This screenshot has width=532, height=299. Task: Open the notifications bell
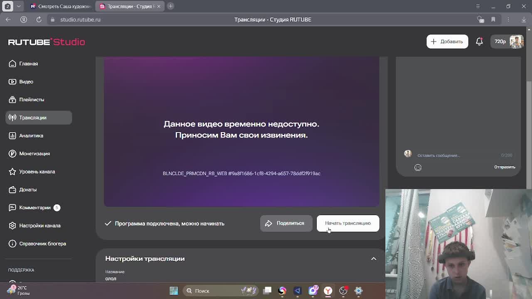479,42
